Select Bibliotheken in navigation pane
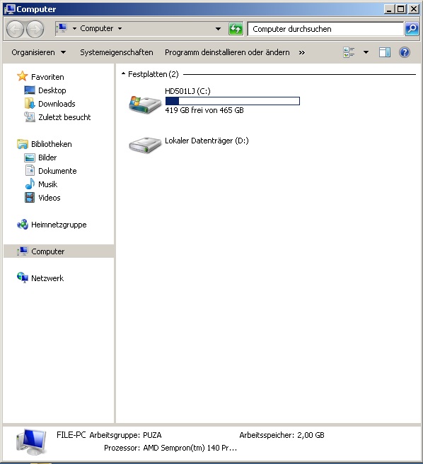 (x=51, y=144)
